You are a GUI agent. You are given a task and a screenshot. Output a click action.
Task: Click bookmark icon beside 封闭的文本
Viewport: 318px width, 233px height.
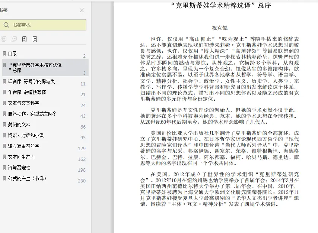click(4, 124)
